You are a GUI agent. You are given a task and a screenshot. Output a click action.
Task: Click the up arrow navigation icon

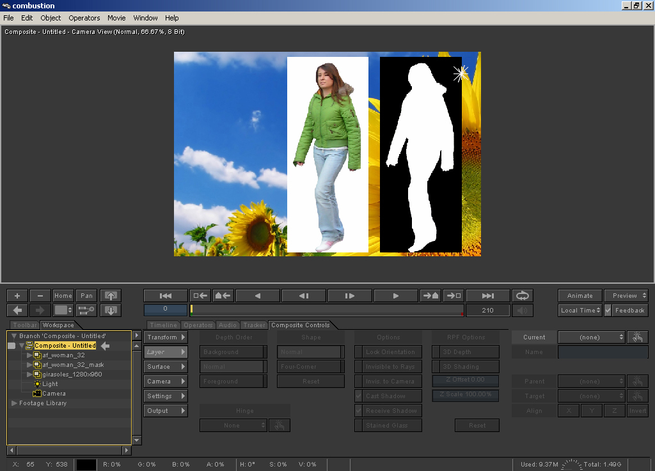coord(111,296)
